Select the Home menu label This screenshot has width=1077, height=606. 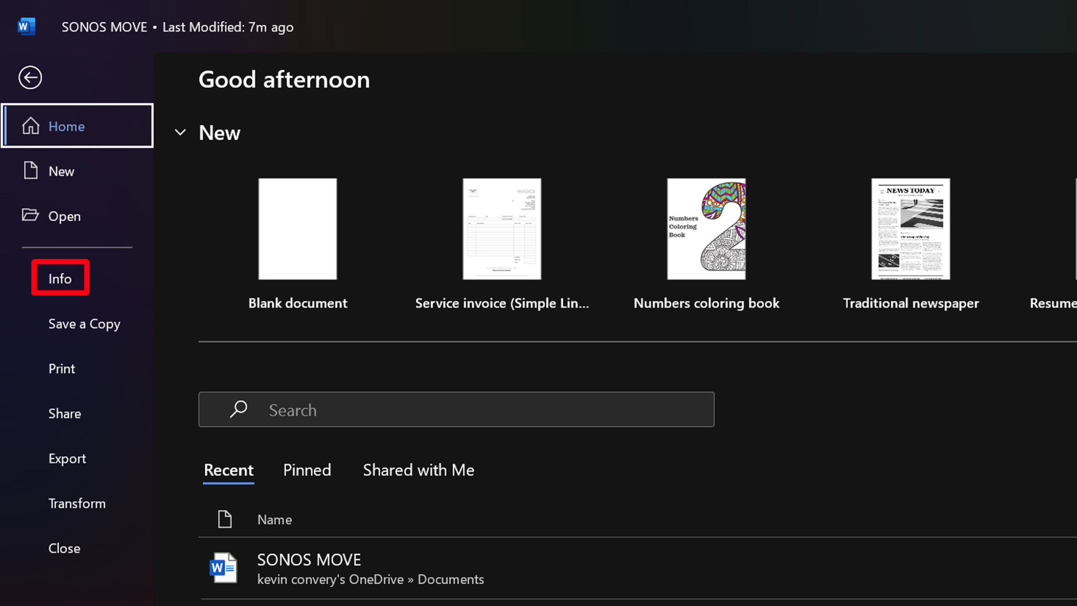(x=67, y=126)
